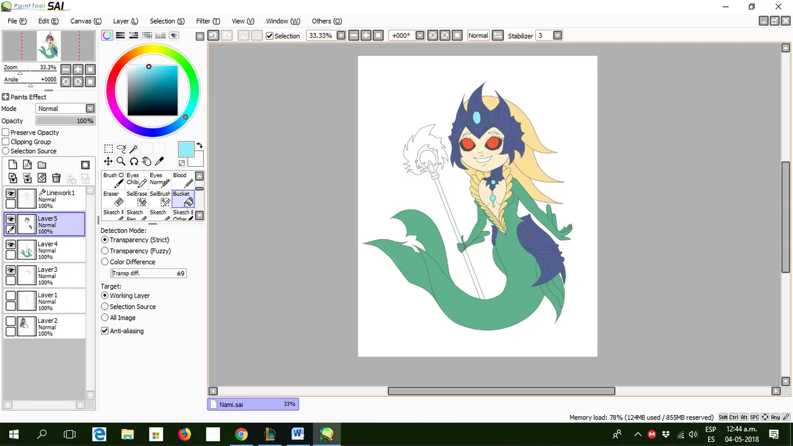Expand the Paints Effect section
The height and width of the screenshot is (446, 793).
(6, 97)
